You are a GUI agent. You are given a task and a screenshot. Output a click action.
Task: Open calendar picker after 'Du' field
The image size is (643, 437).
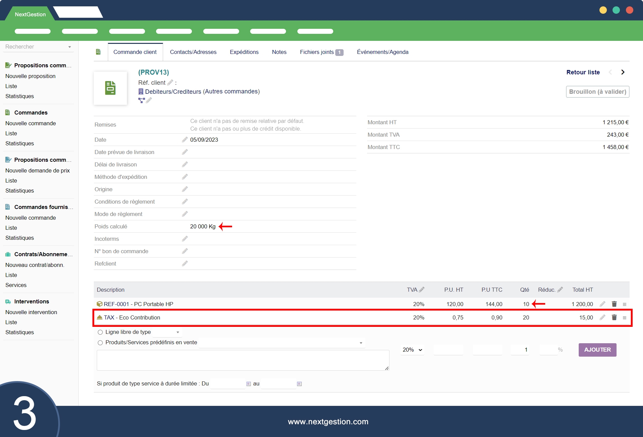pyautogui.click(x=248, y=384)
